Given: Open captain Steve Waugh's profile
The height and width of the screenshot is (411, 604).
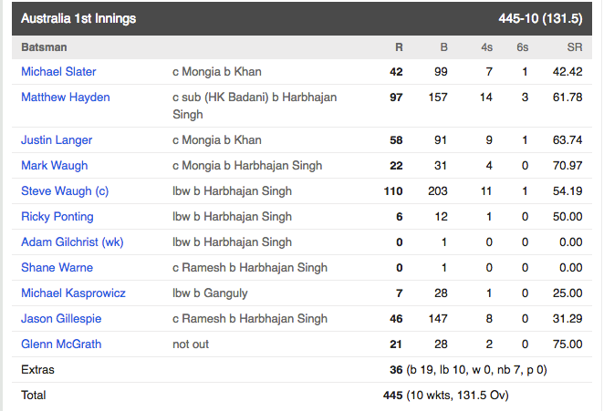Looking at the screenshot, I should (x=65, y=190).
